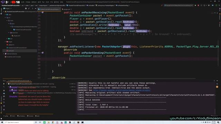This screenshot has width=221, height=124.
Task: Open the Terminal tool window tab
Action: coord(30,116)
